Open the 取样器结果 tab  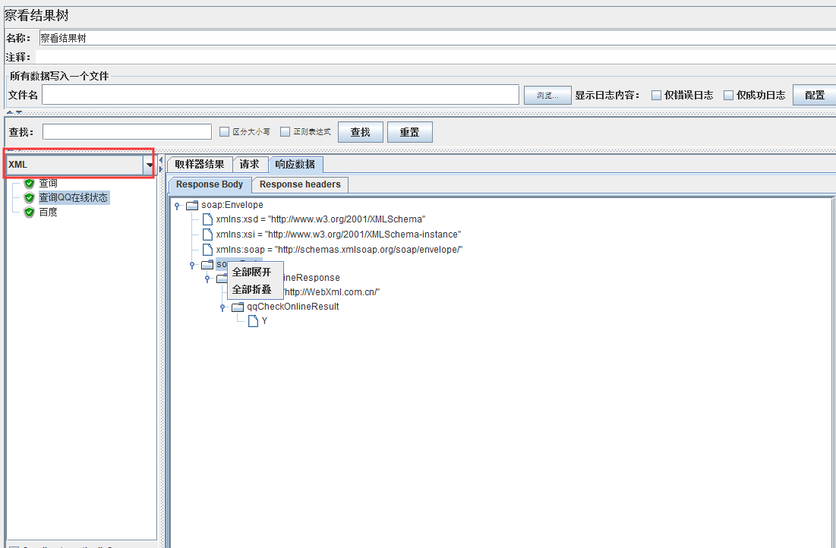click(199, 165)
